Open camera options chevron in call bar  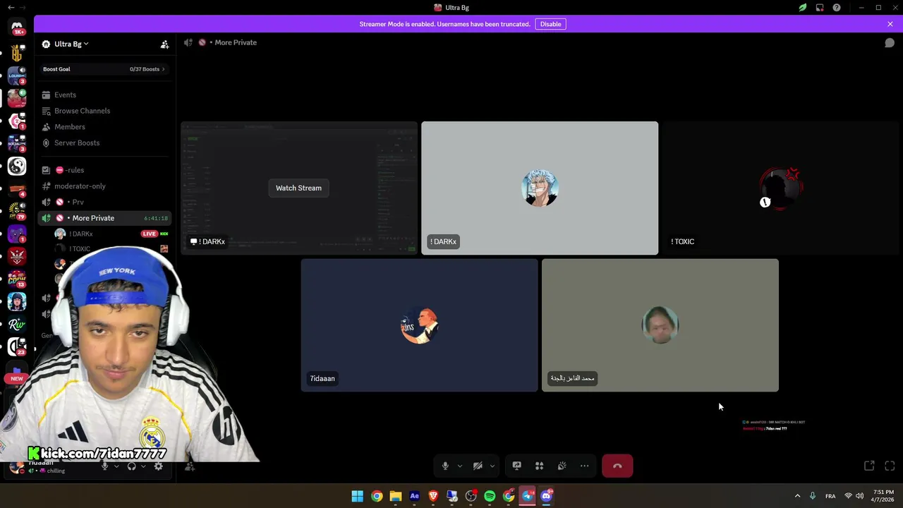(x=492, y=466)
